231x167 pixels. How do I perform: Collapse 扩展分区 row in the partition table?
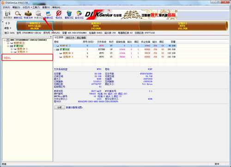55,49
